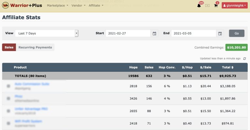Expand the Marketplace menu

click(x=58, y=6)
